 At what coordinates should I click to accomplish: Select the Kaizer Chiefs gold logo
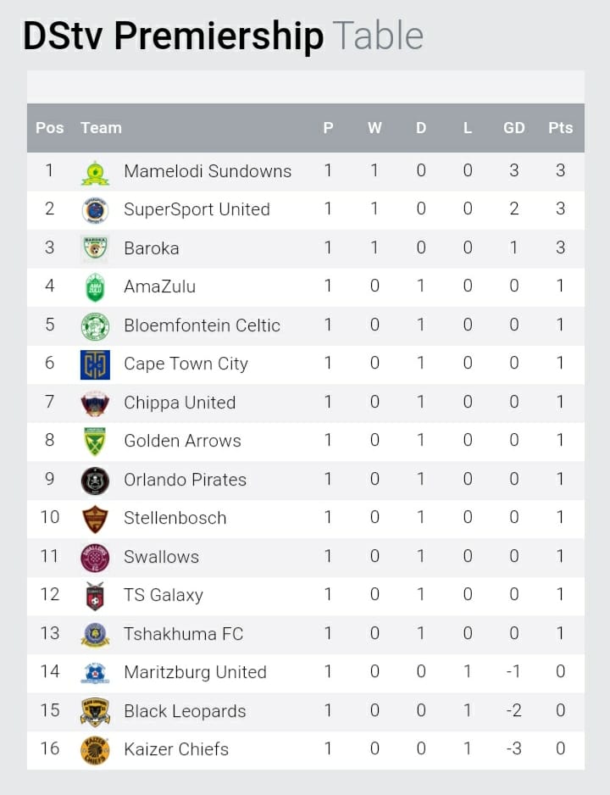[x=95, y=750]
